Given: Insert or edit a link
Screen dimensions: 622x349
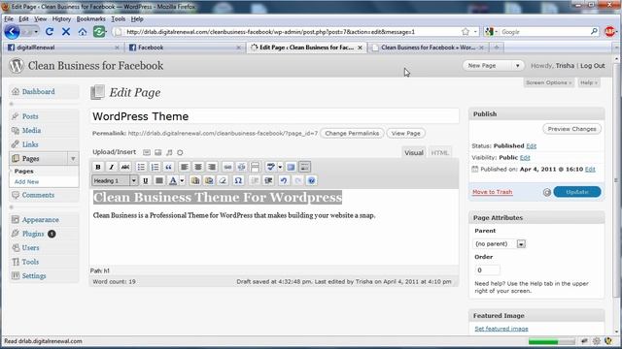Looking at the screenshot, I should click(227, 167).
